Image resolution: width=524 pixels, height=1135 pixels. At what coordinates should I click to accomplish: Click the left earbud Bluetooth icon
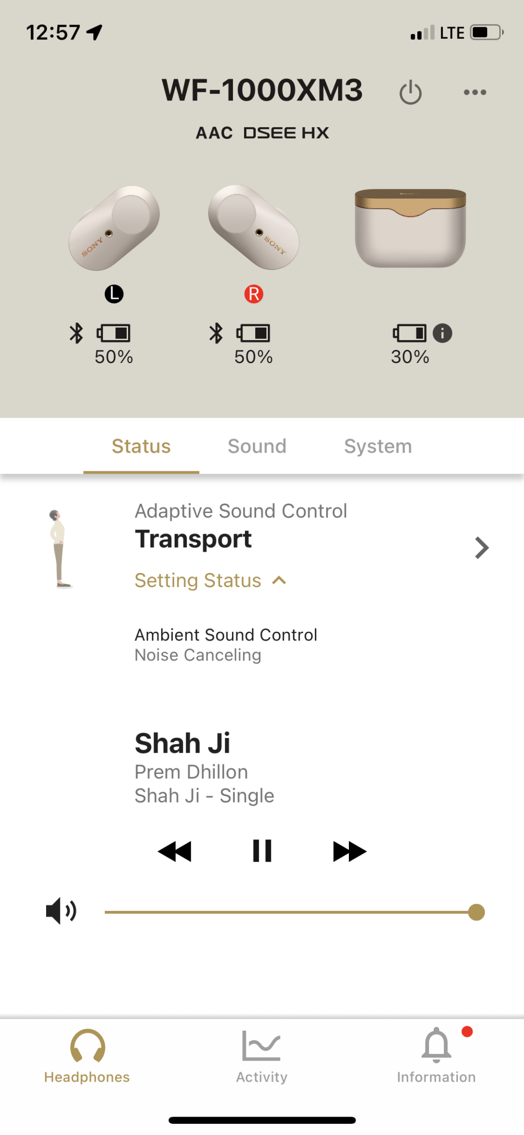tap(76, 333)
